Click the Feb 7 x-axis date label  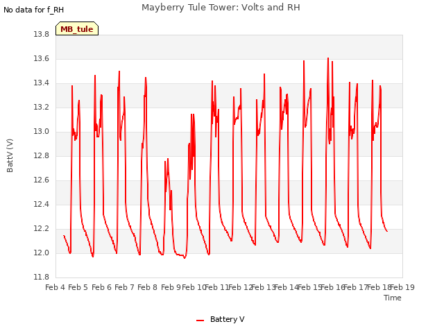click(x=124, y=287)
